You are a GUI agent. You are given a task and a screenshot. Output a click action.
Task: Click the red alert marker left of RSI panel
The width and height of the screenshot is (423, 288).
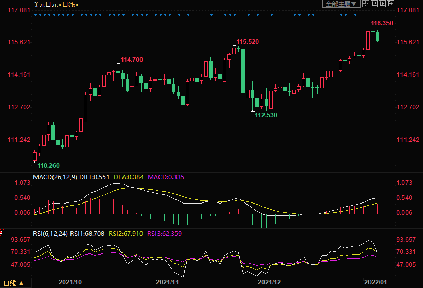pyautogui.click(x=2, y=233)
